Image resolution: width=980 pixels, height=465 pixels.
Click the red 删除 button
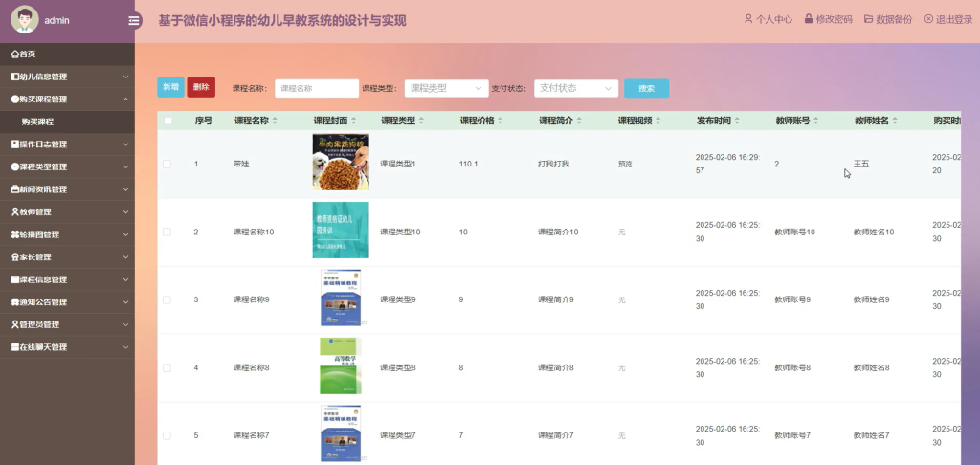[x=201, y=87]
